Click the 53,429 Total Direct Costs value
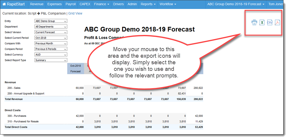 pyautogui.click(x=199, y=127)
